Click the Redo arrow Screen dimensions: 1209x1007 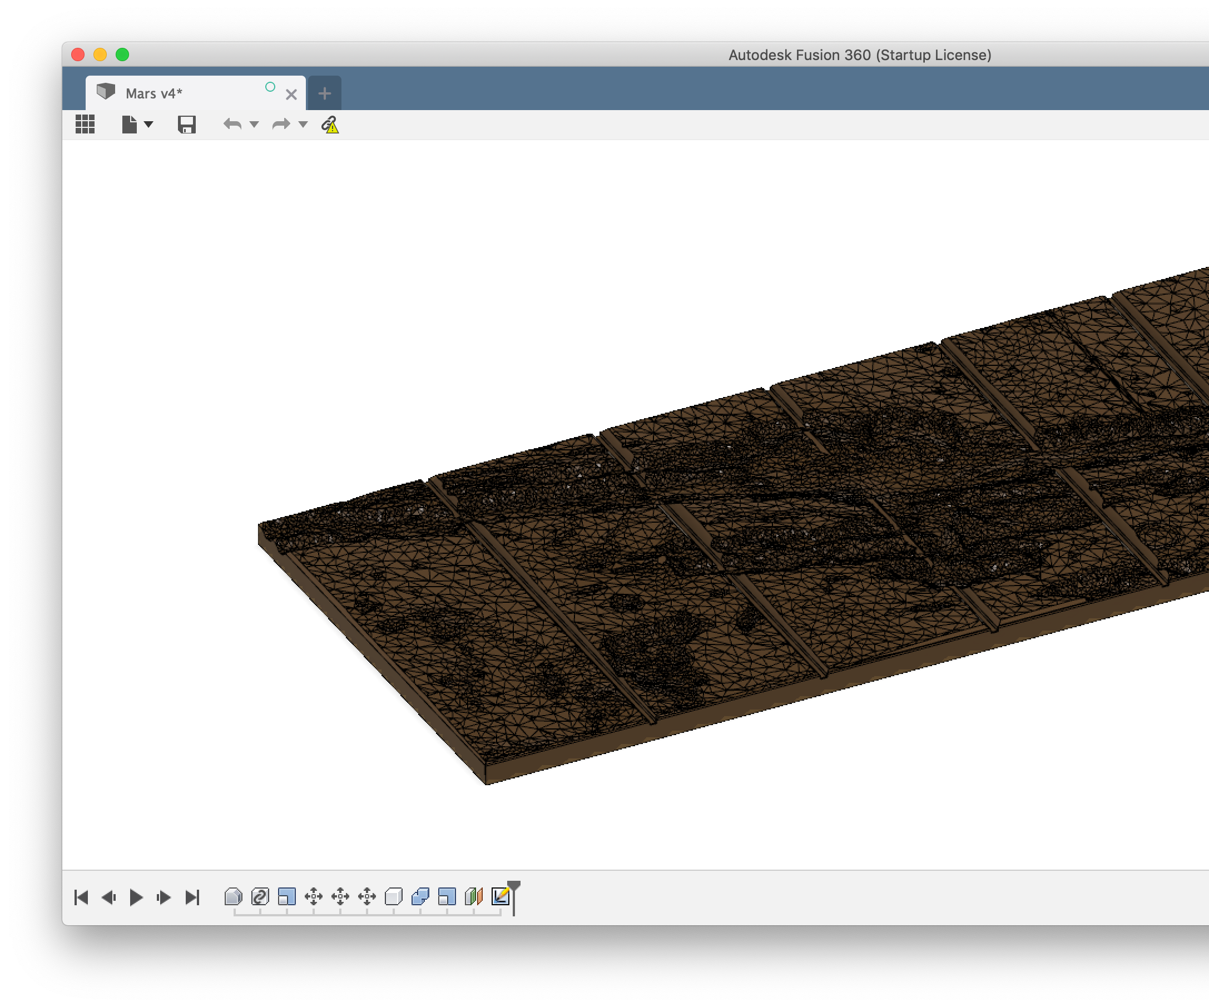pyautogui.click(x=281, y=125)
